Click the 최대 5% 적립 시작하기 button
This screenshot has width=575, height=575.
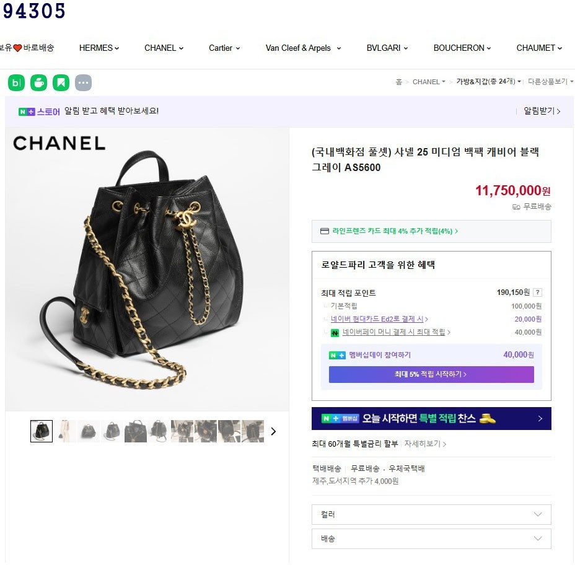click(x=431, y=374)
